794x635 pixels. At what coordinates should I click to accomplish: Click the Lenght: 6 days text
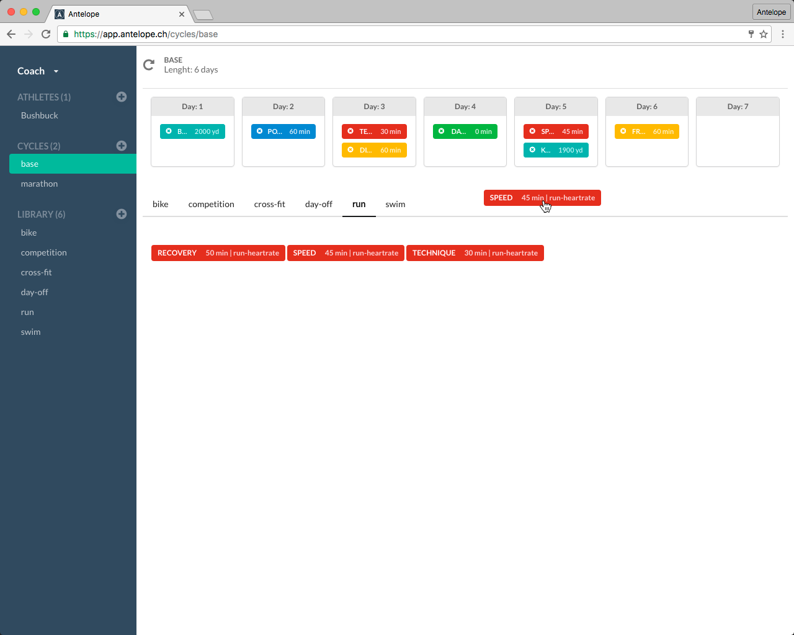191,69
